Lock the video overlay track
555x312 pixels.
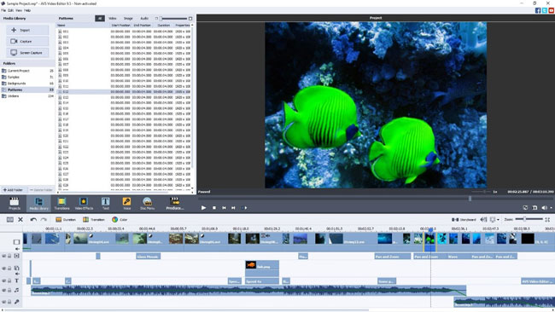pyautogui.click(x=9, y=269)
